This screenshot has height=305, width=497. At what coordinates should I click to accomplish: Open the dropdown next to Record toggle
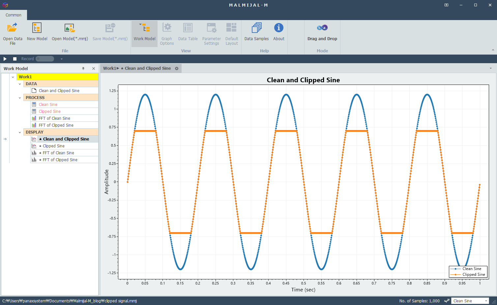pyautogui.click(x=62, y=59)
